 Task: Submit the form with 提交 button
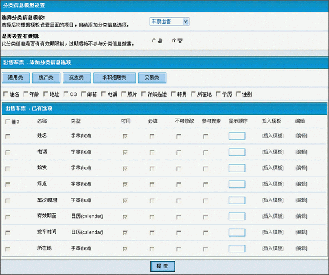point(163,266)
